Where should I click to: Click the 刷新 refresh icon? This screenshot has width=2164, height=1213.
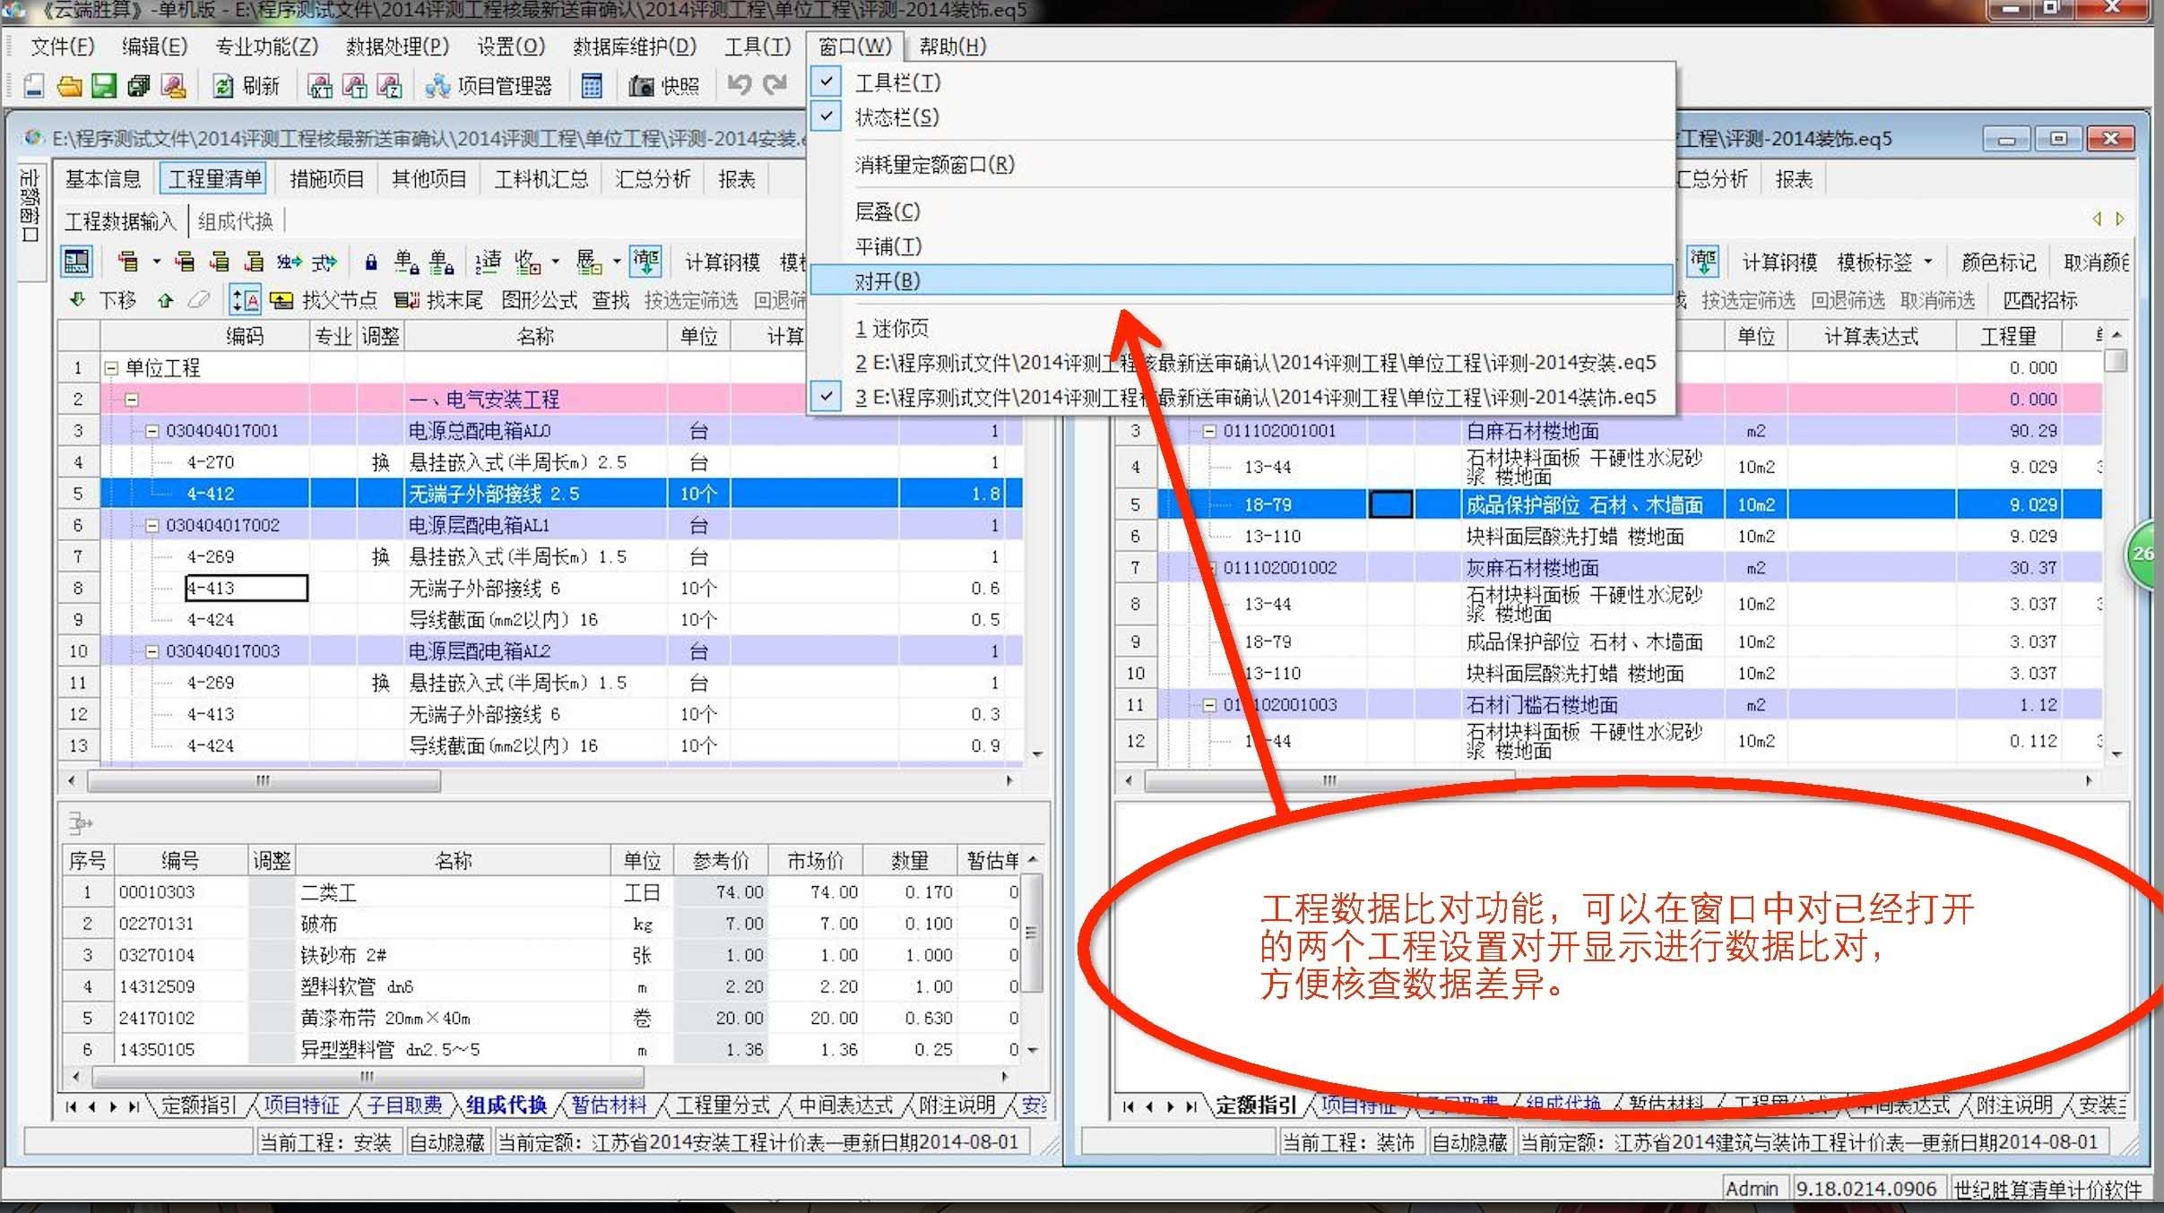tap(223, 86)
